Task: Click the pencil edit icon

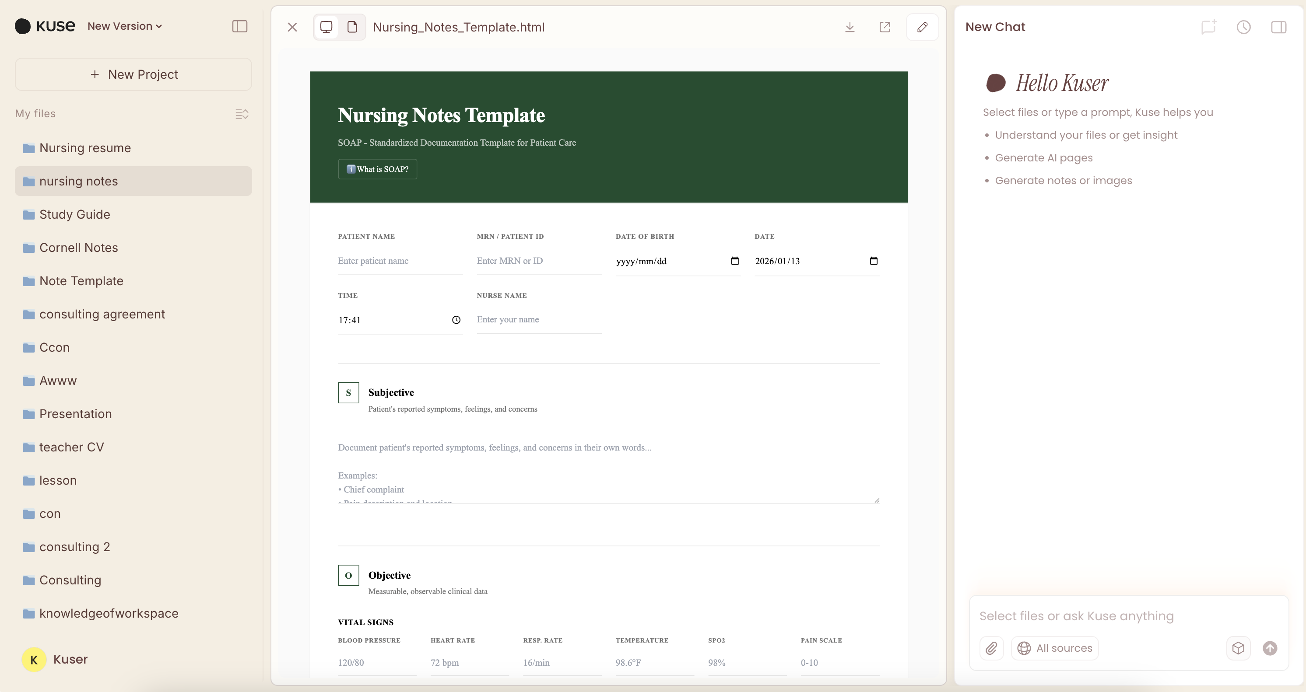Action: point(922,27)
